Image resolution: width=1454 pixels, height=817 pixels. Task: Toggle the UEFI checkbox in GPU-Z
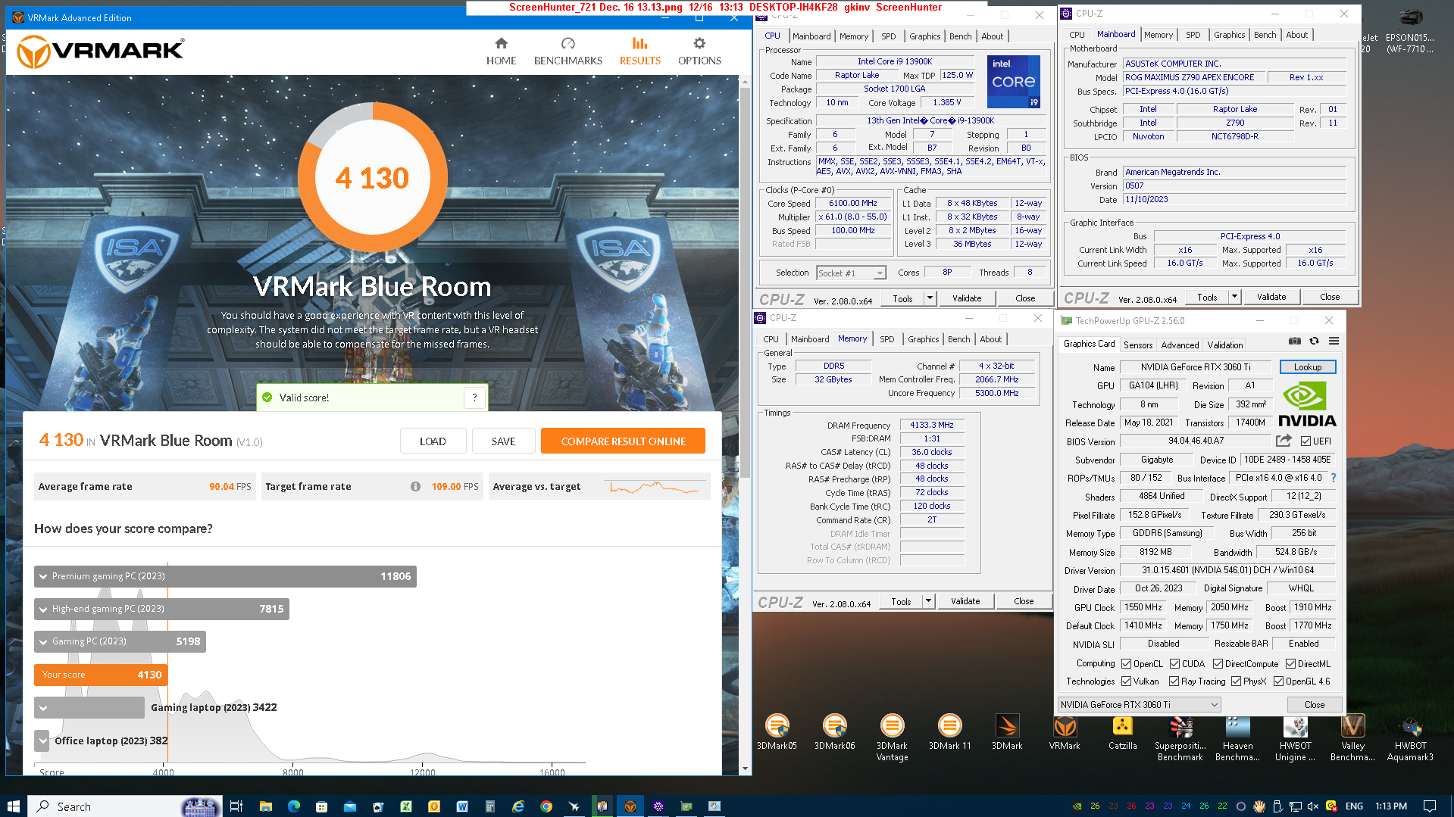[1305, 441]
